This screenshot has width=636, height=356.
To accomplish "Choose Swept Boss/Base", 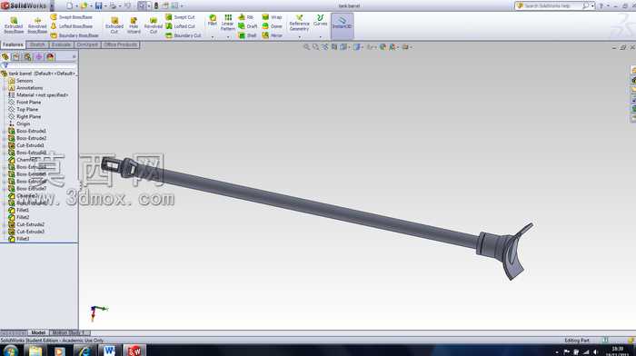I will (x=72, y=17).
